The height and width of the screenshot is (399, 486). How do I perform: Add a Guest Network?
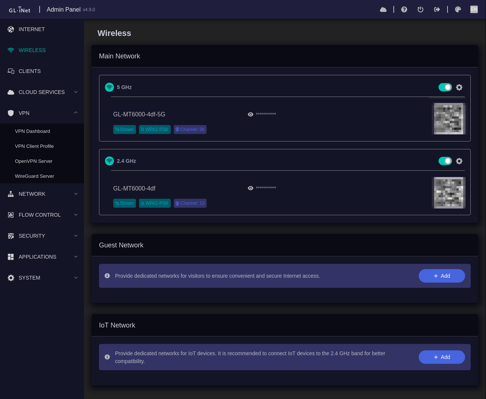point(442,276)
